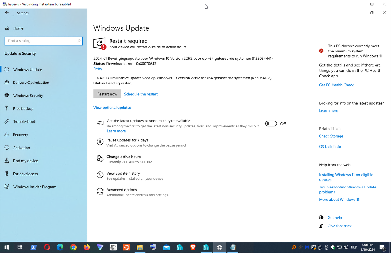Image resolution: width=391 pixels, height=253 pixels.
Task: Open the Troubleshoot settings page
Action: coord(24,122)
